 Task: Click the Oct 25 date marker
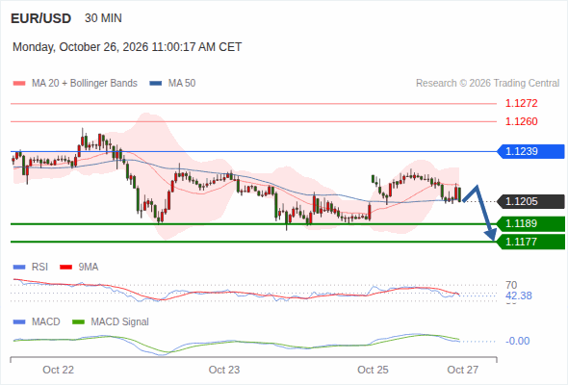[x=373, y=370]
